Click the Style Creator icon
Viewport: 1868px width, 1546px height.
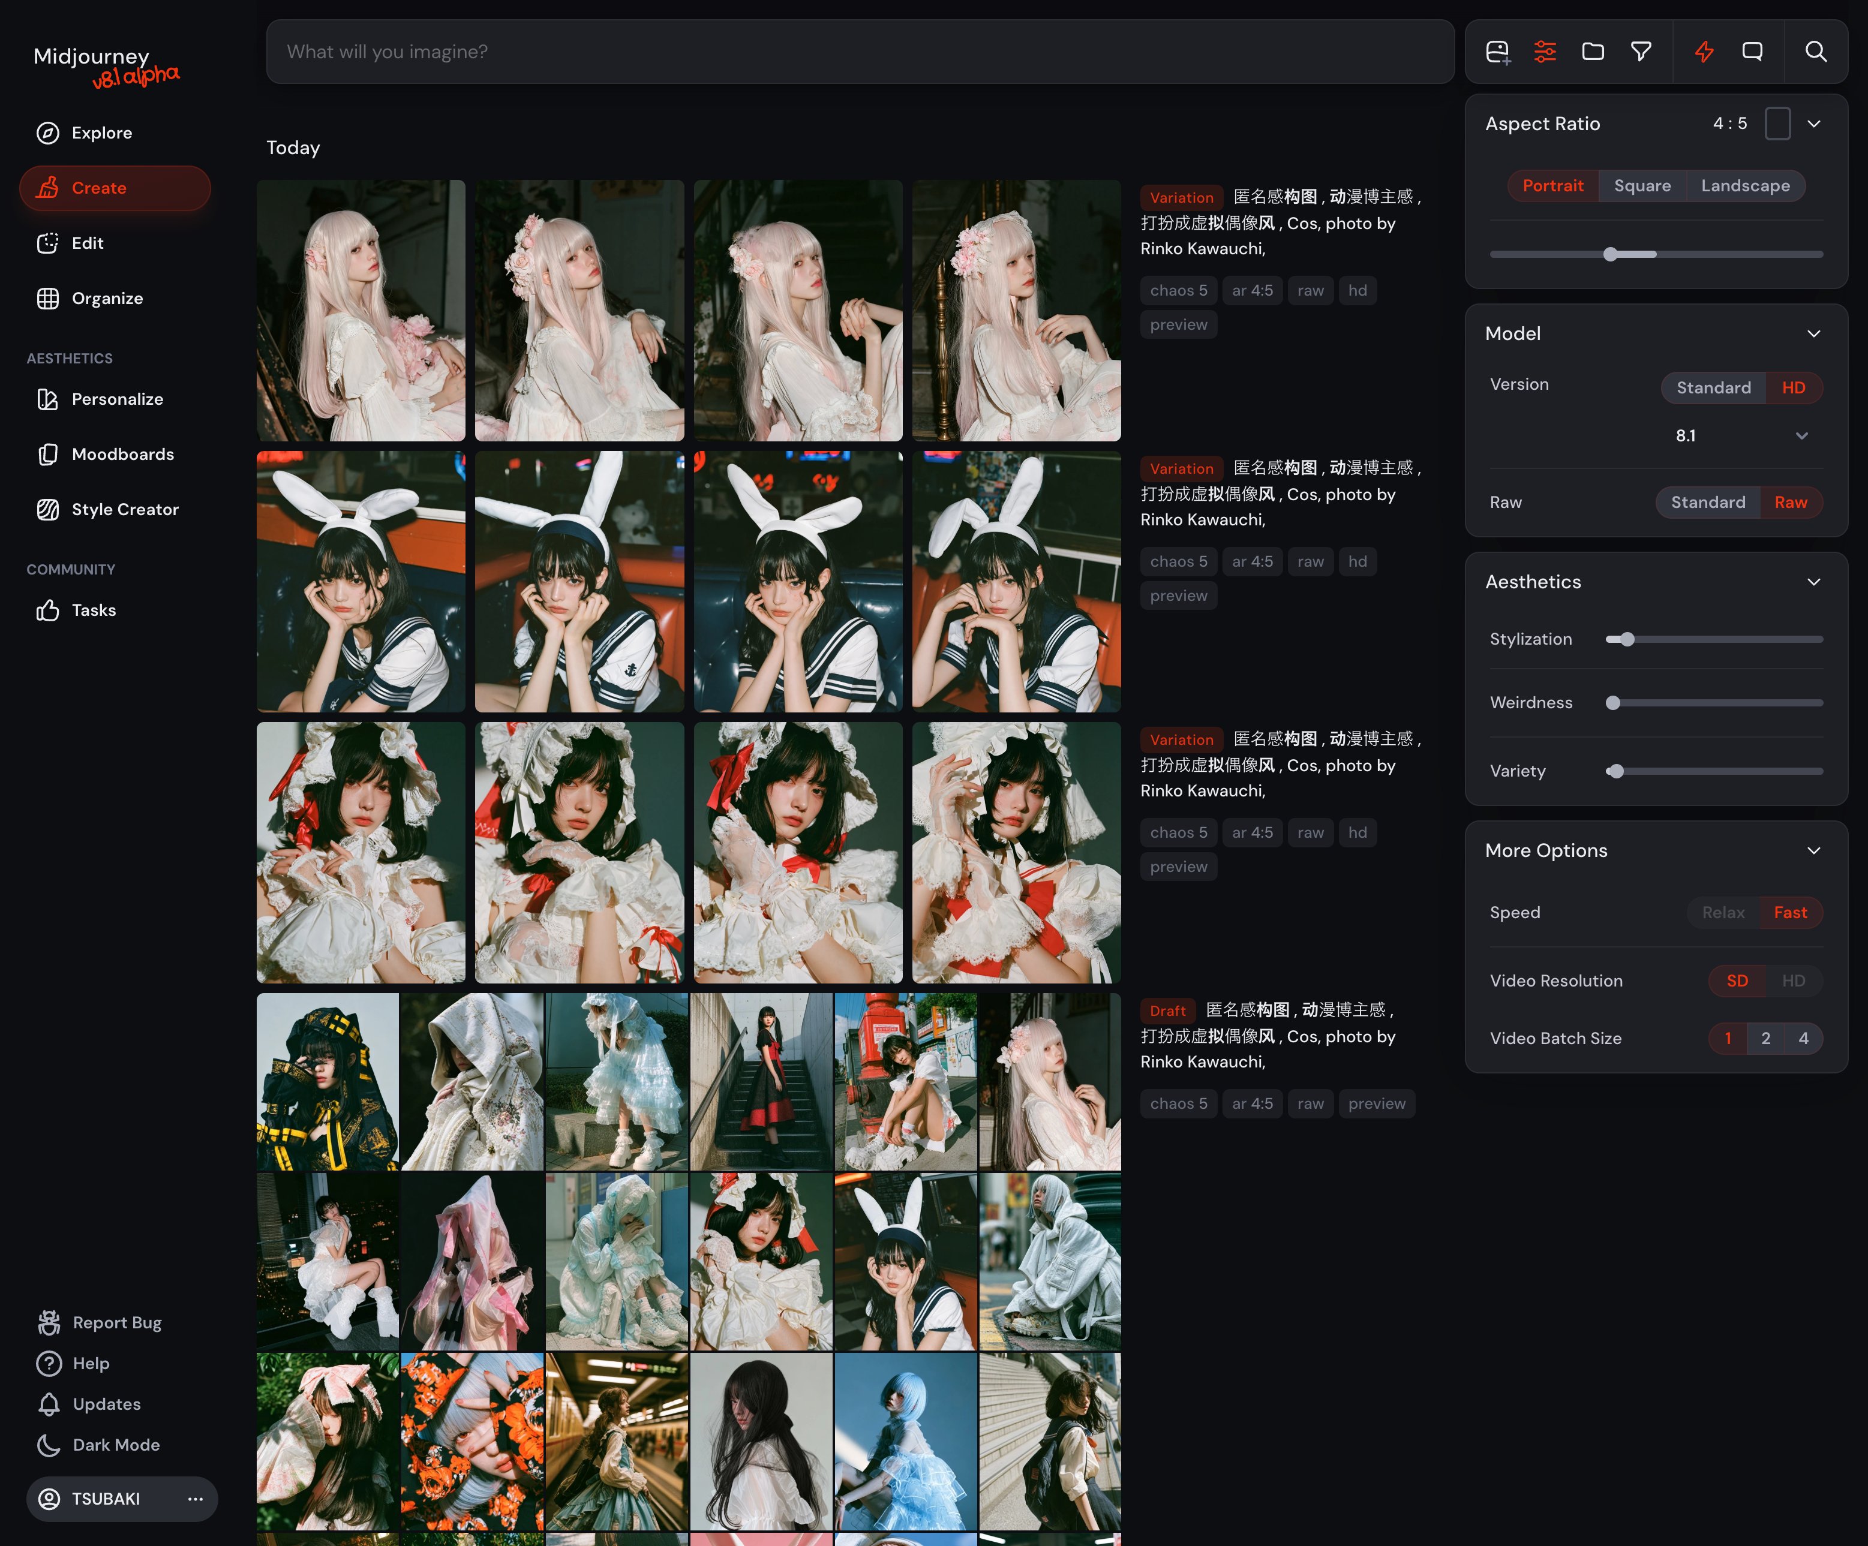click(48, 509)
